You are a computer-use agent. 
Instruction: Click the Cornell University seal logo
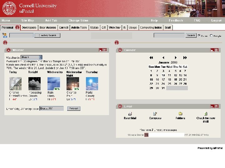pyautogui.click(x=9, y=8)
